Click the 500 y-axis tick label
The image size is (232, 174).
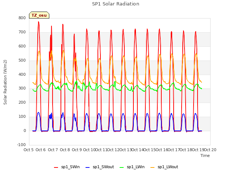click(x=22, y=61)
